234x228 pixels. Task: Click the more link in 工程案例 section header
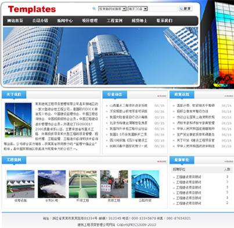[162, 161]
